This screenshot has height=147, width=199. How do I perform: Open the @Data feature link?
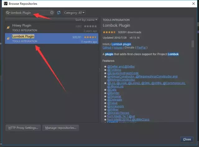click(112, 90)
